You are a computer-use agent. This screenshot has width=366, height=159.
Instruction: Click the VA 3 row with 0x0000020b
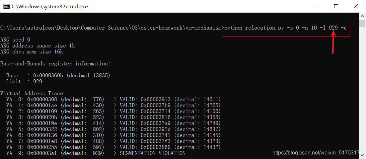pos(113,118)
